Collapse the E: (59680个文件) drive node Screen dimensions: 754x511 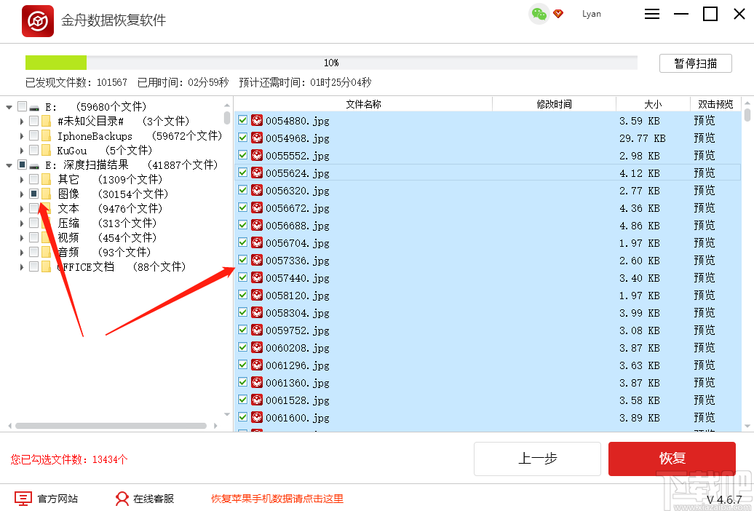tap(9, 107)
